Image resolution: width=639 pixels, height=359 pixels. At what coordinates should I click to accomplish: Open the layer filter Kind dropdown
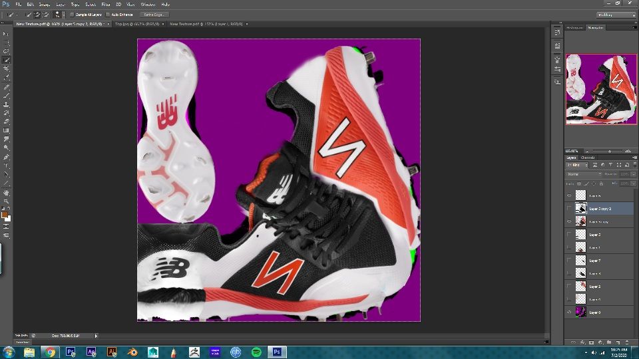[578, 166]
